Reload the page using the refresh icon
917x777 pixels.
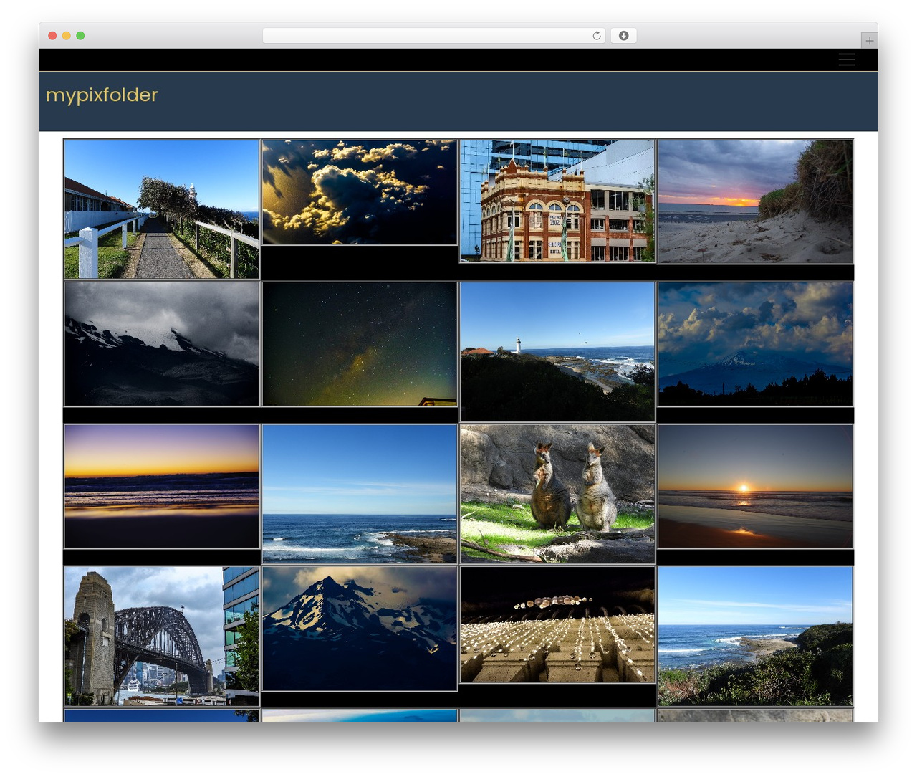[597, 36]
